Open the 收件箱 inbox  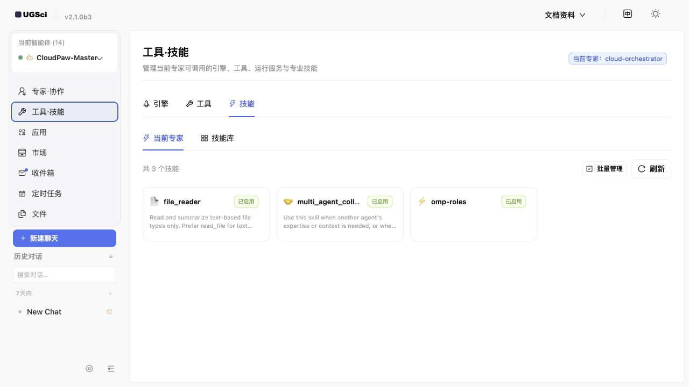pyautogui.click(x=65, y=173)
